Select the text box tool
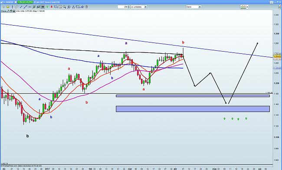 60,7
